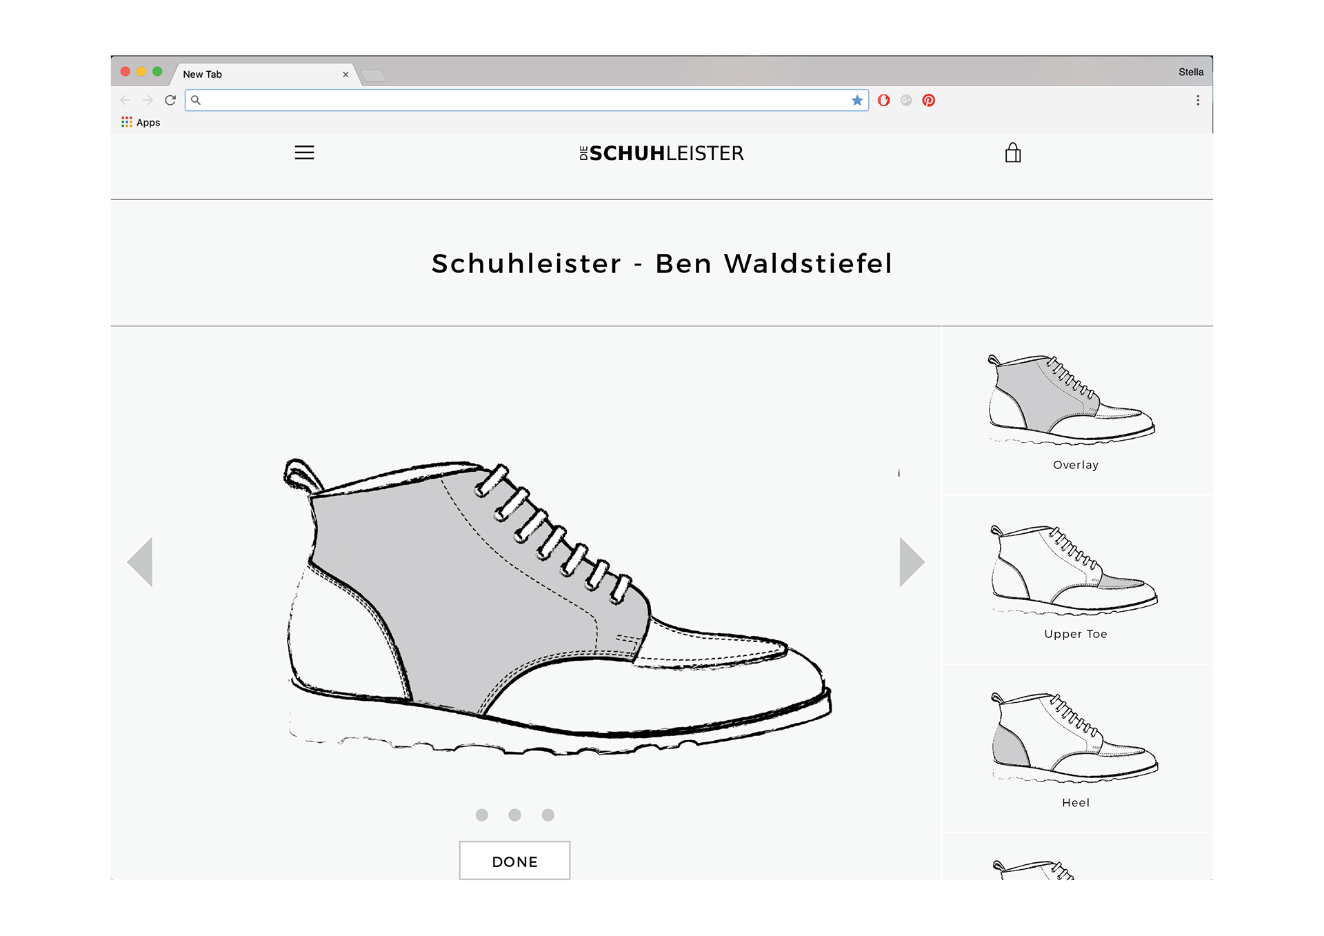Go to previous shoe view arrow
The width and height of the screenshot is (1324, 936).
click(x=140, y=562)
